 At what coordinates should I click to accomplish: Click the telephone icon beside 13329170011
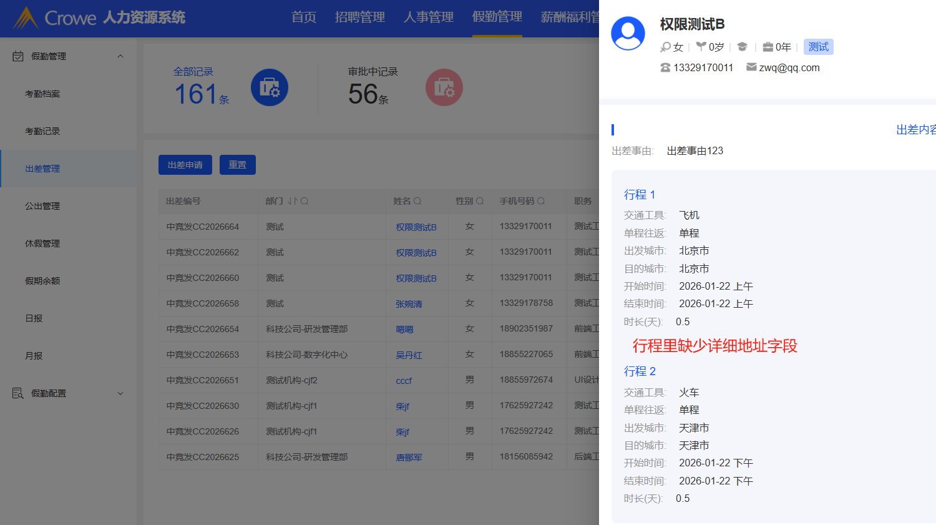point(665,67)
